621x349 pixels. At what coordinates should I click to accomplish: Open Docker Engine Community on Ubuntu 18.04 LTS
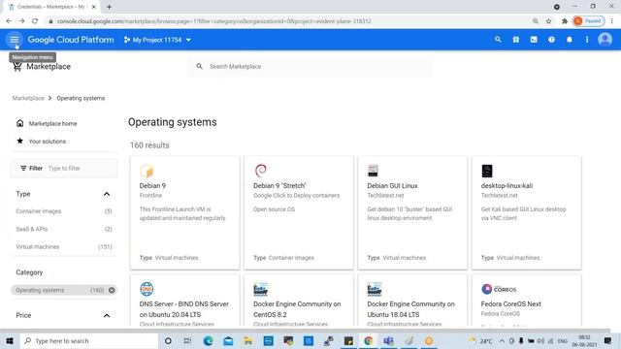[412, 301]
